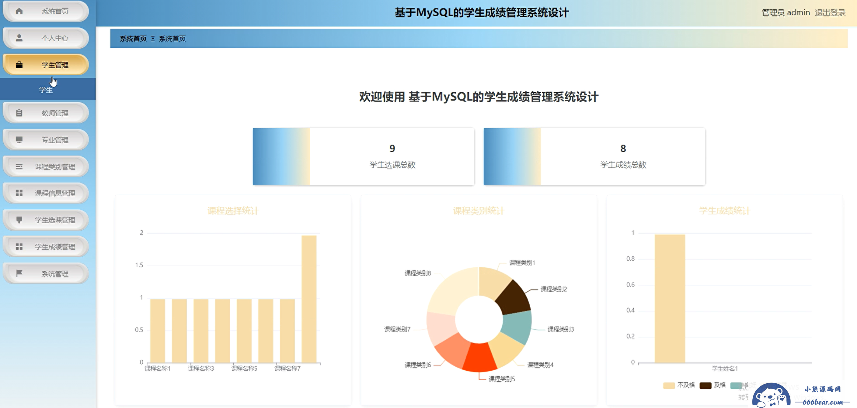Click 退出登录 to log out
The width and height of the screenshot is (857, 408).
coord(830,13)
